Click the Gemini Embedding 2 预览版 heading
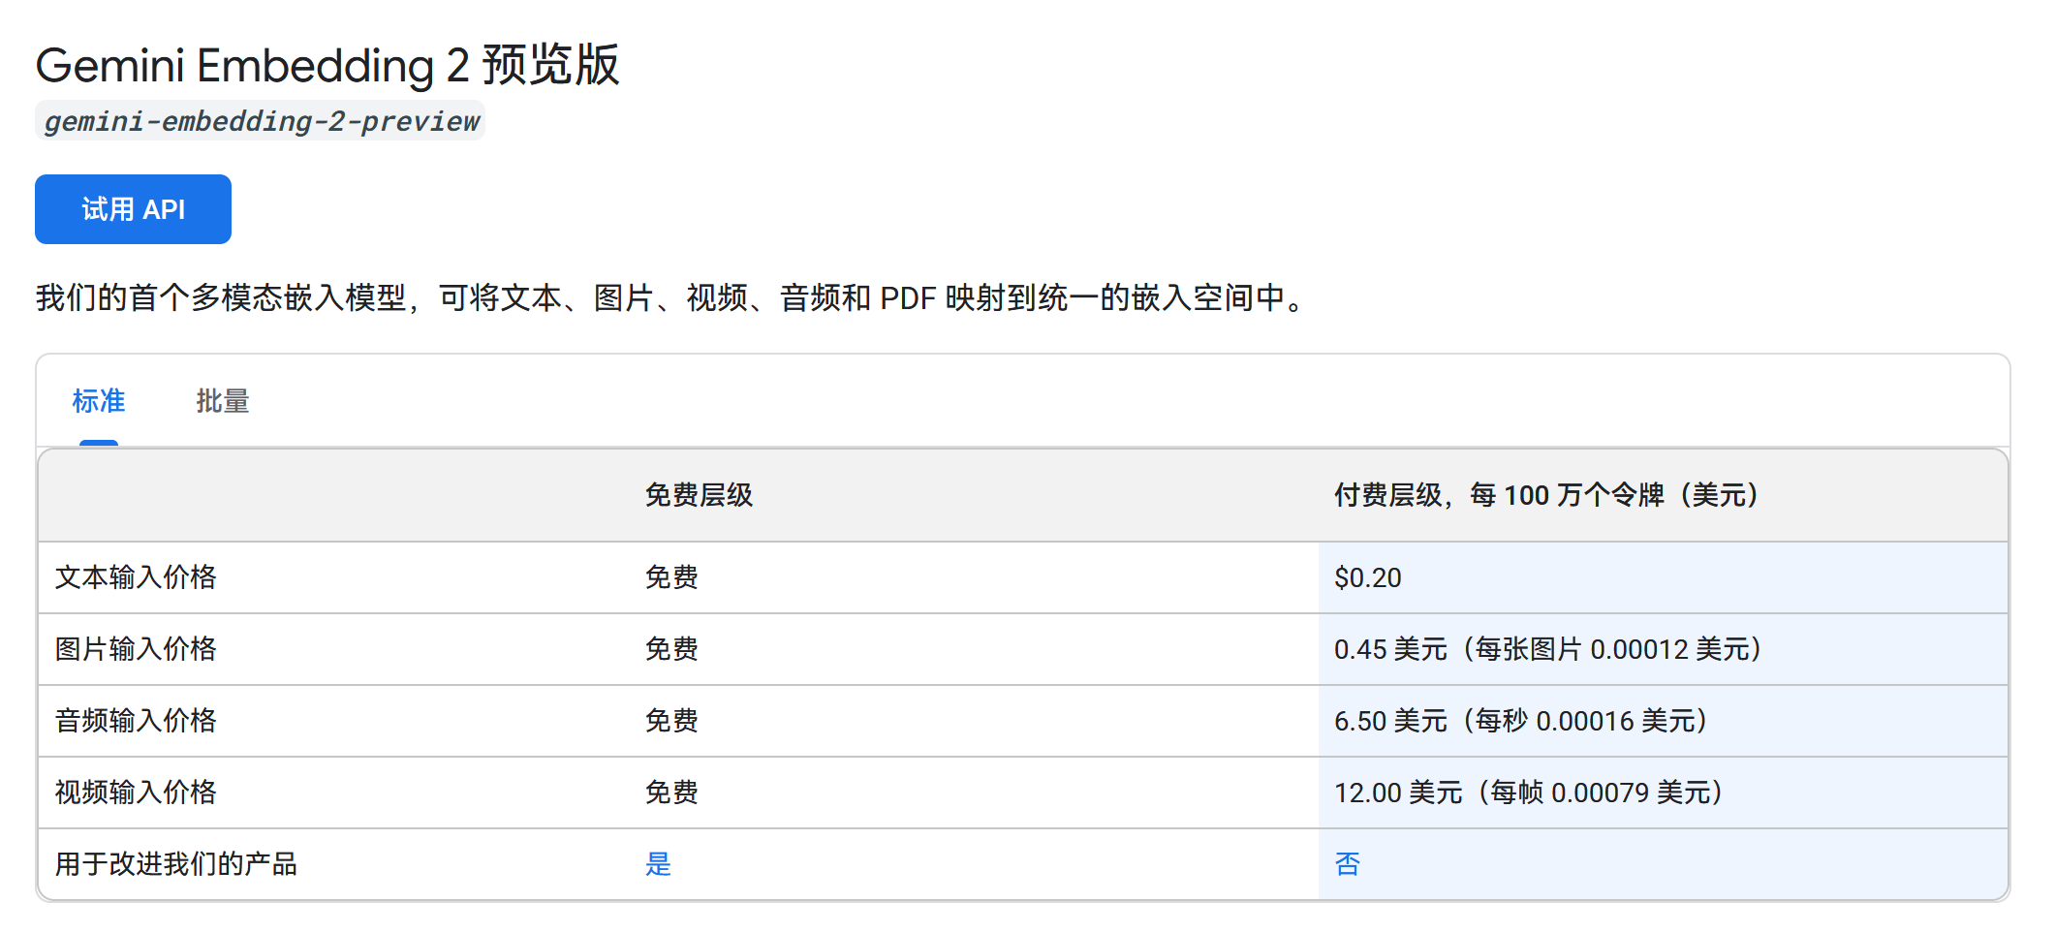The width and height of the screenshot is (2055, 933). tap(327, 66)
